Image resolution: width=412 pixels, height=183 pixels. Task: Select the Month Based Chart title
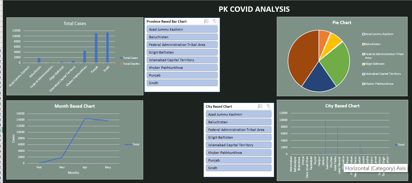(x=75, y=106)
